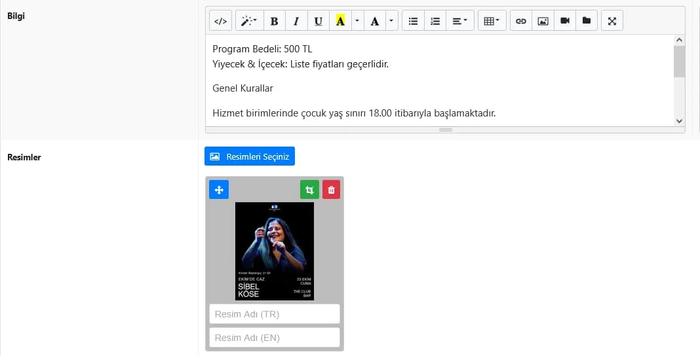Open font color dropdown arrow

(x=391, y=21)
